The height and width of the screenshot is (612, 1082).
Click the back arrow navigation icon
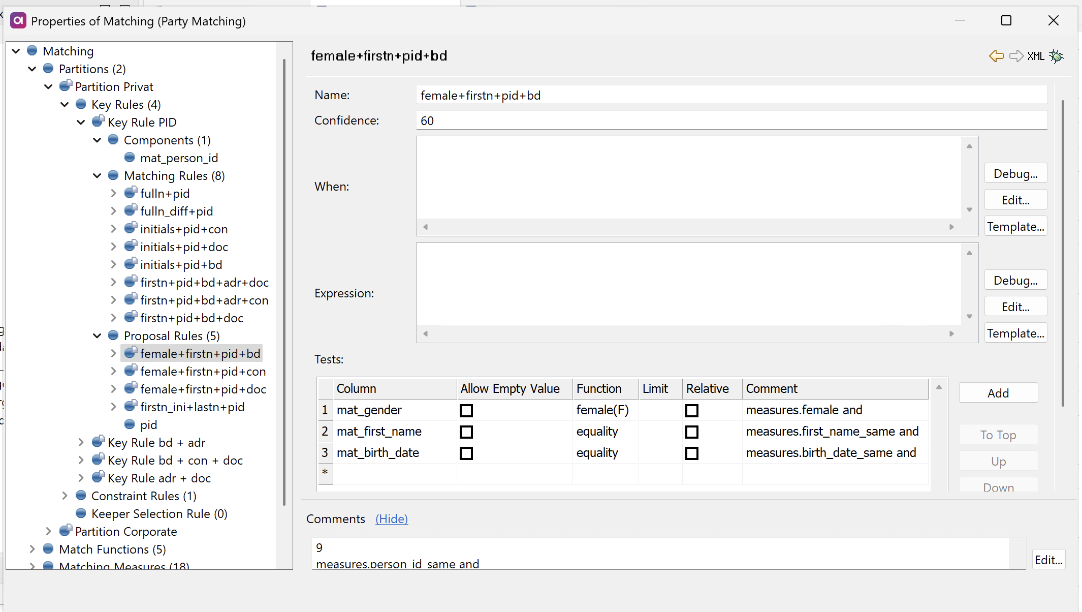996,56
